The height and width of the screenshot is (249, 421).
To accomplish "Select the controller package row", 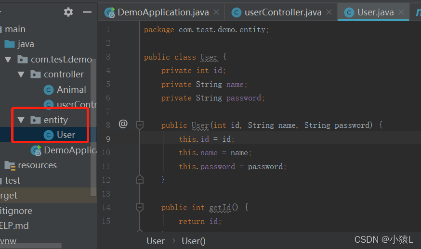I will point(64,74).
